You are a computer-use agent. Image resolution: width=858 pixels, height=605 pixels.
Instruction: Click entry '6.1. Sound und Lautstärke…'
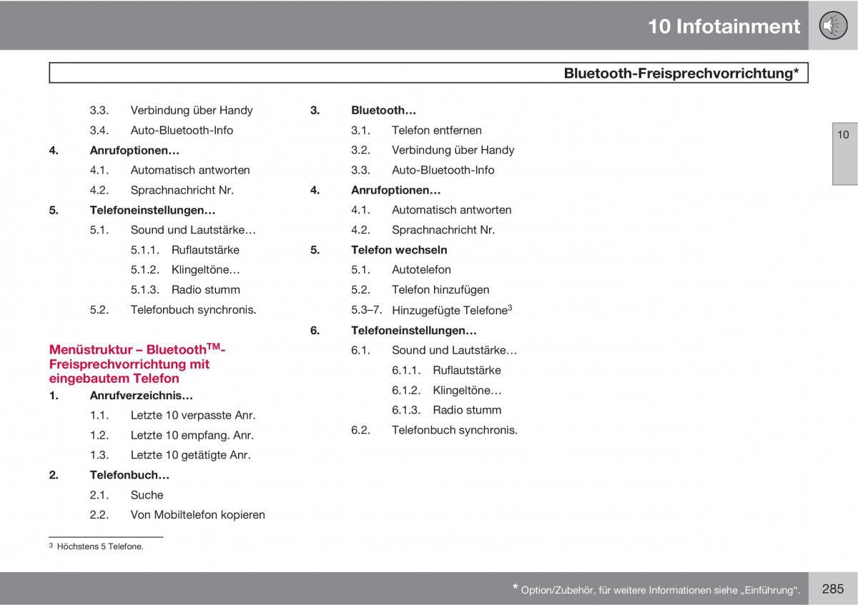pyautogui.click(x=434, y=350)
